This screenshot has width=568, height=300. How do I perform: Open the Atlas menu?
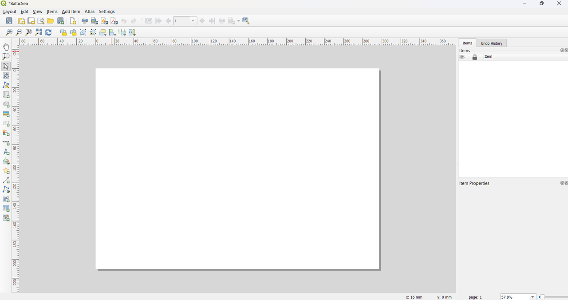[x=89, y=12]
